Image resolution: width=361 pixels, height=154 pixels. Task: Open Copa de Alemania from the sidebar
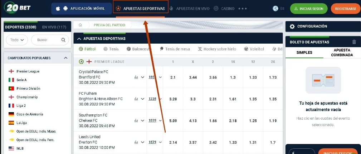click(25, 114)
